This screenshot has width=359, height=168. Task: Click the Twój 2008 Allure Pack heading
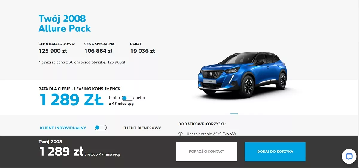point(65,23)
